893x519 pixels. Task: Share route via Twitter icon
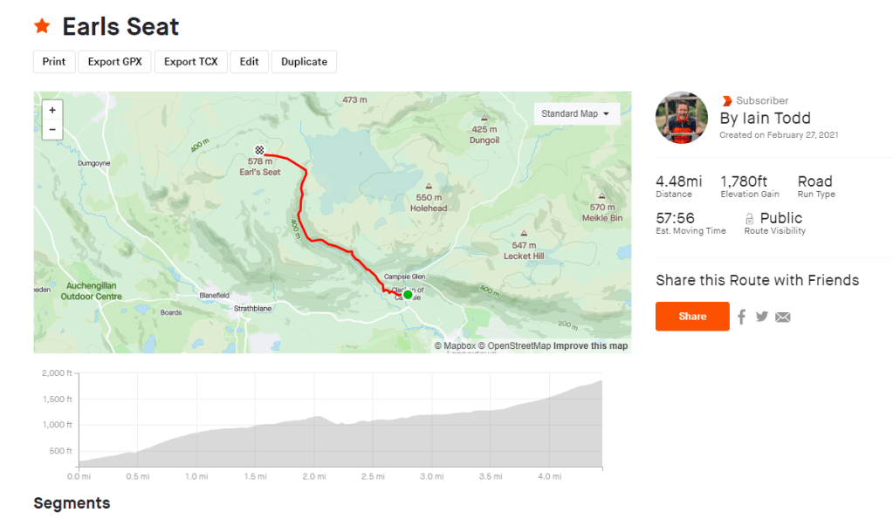pyautogui.click(x=762, y=317)
